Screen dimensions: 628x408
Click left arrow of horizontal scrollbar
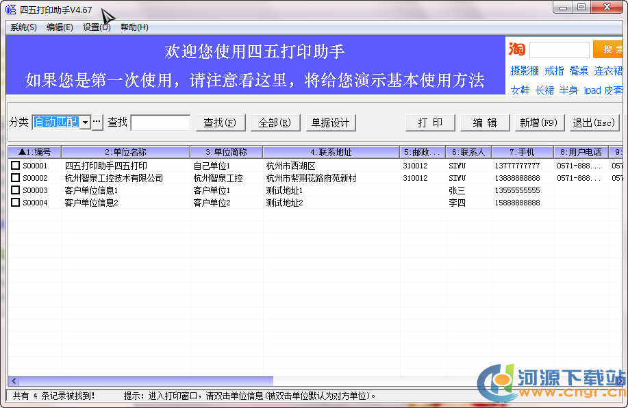(x=12, y=380)
